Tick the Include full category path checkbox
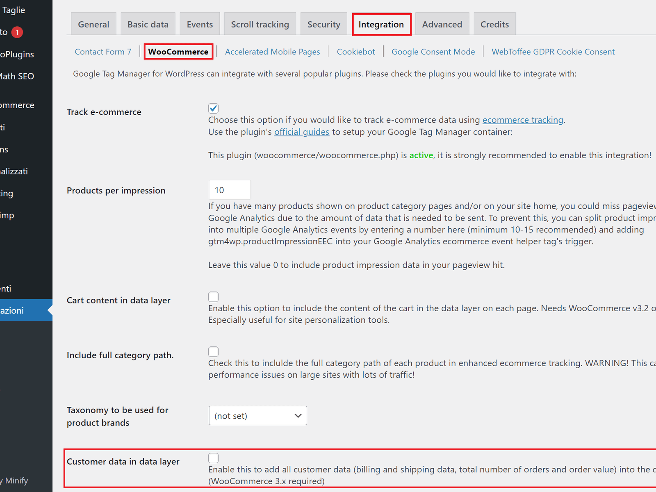Image resolution: width=656 pixels, height=492 pixels. click(x=213, y=351)
